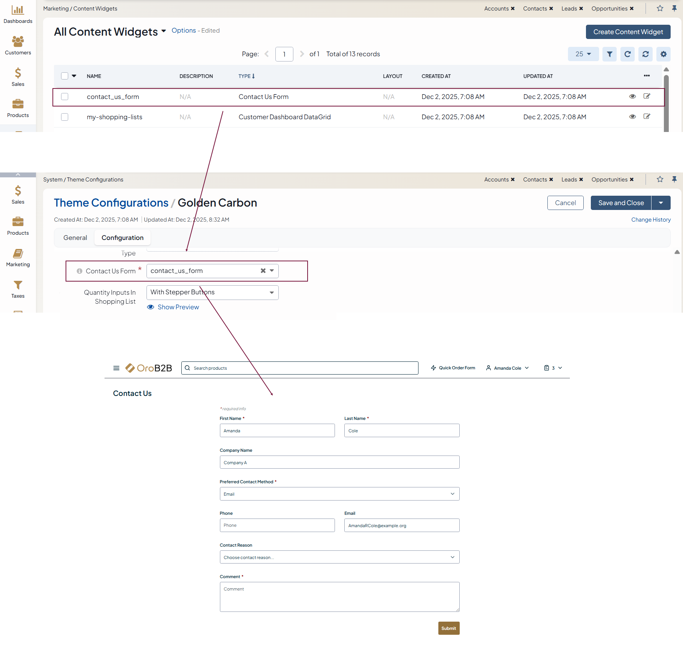Click the Phone input field
Image resolution: width=683 pixels, height=649 pixels.
point(277,525)
